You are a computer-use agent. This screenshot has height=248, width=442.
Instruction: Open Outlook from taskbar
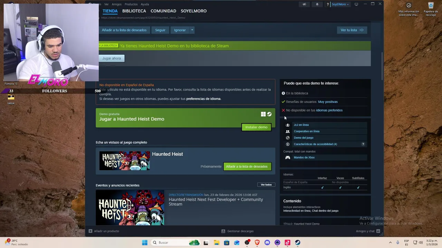(x=237, y=242)
